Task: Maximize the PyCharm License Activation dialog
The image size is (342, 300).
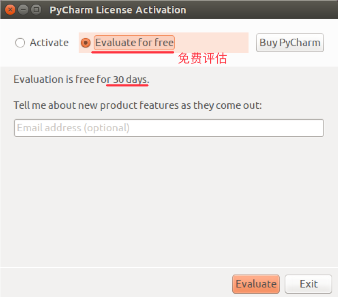Action: [x=36, y=10]
